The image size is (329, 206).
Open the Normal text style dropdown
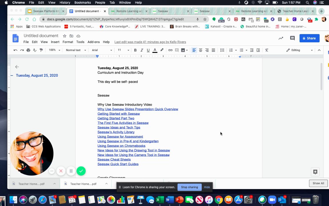click(76, 50)
